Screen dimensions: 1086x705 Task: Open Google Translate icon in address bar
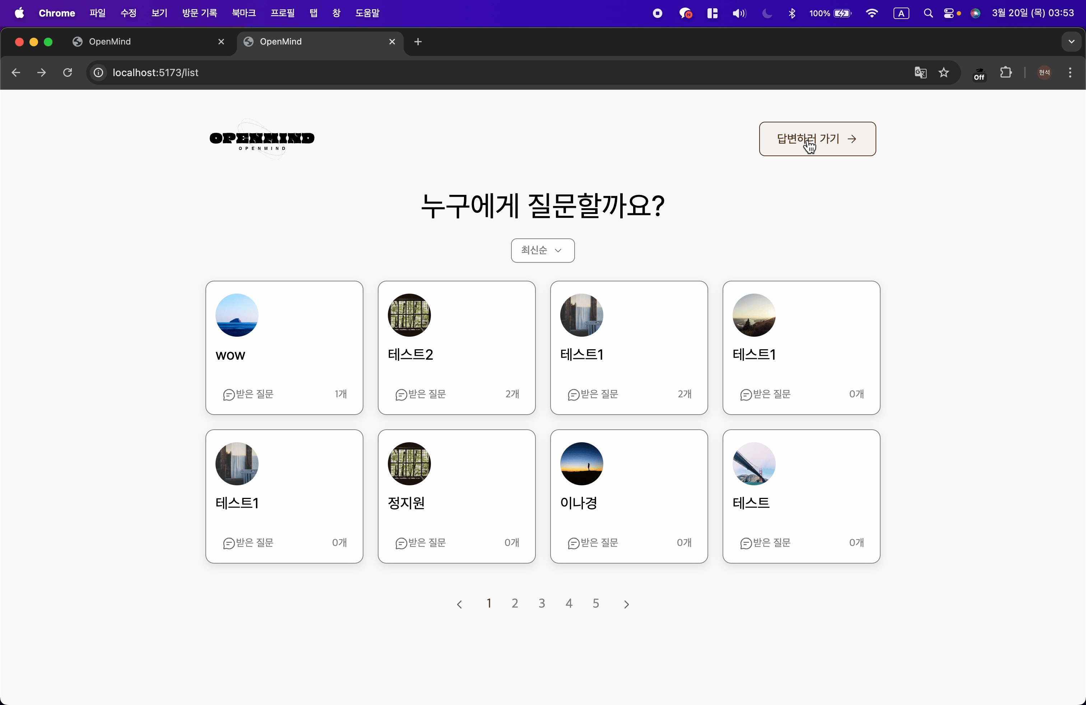pyautogui.click(x=920, y=73)
